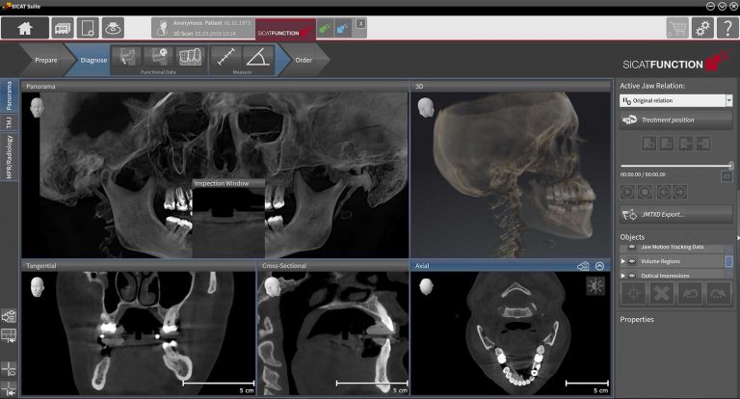Expand the Volume Regions tree item

(621, 261)
